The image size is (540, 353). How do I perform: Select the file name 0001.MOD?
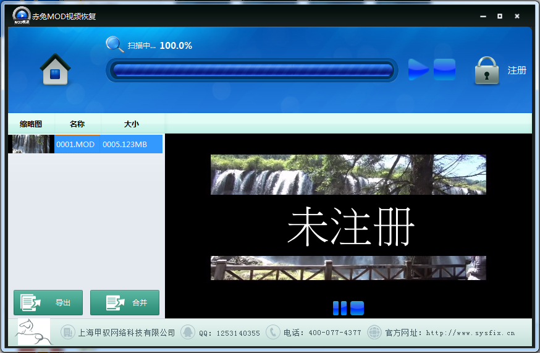tap(75, 145)
